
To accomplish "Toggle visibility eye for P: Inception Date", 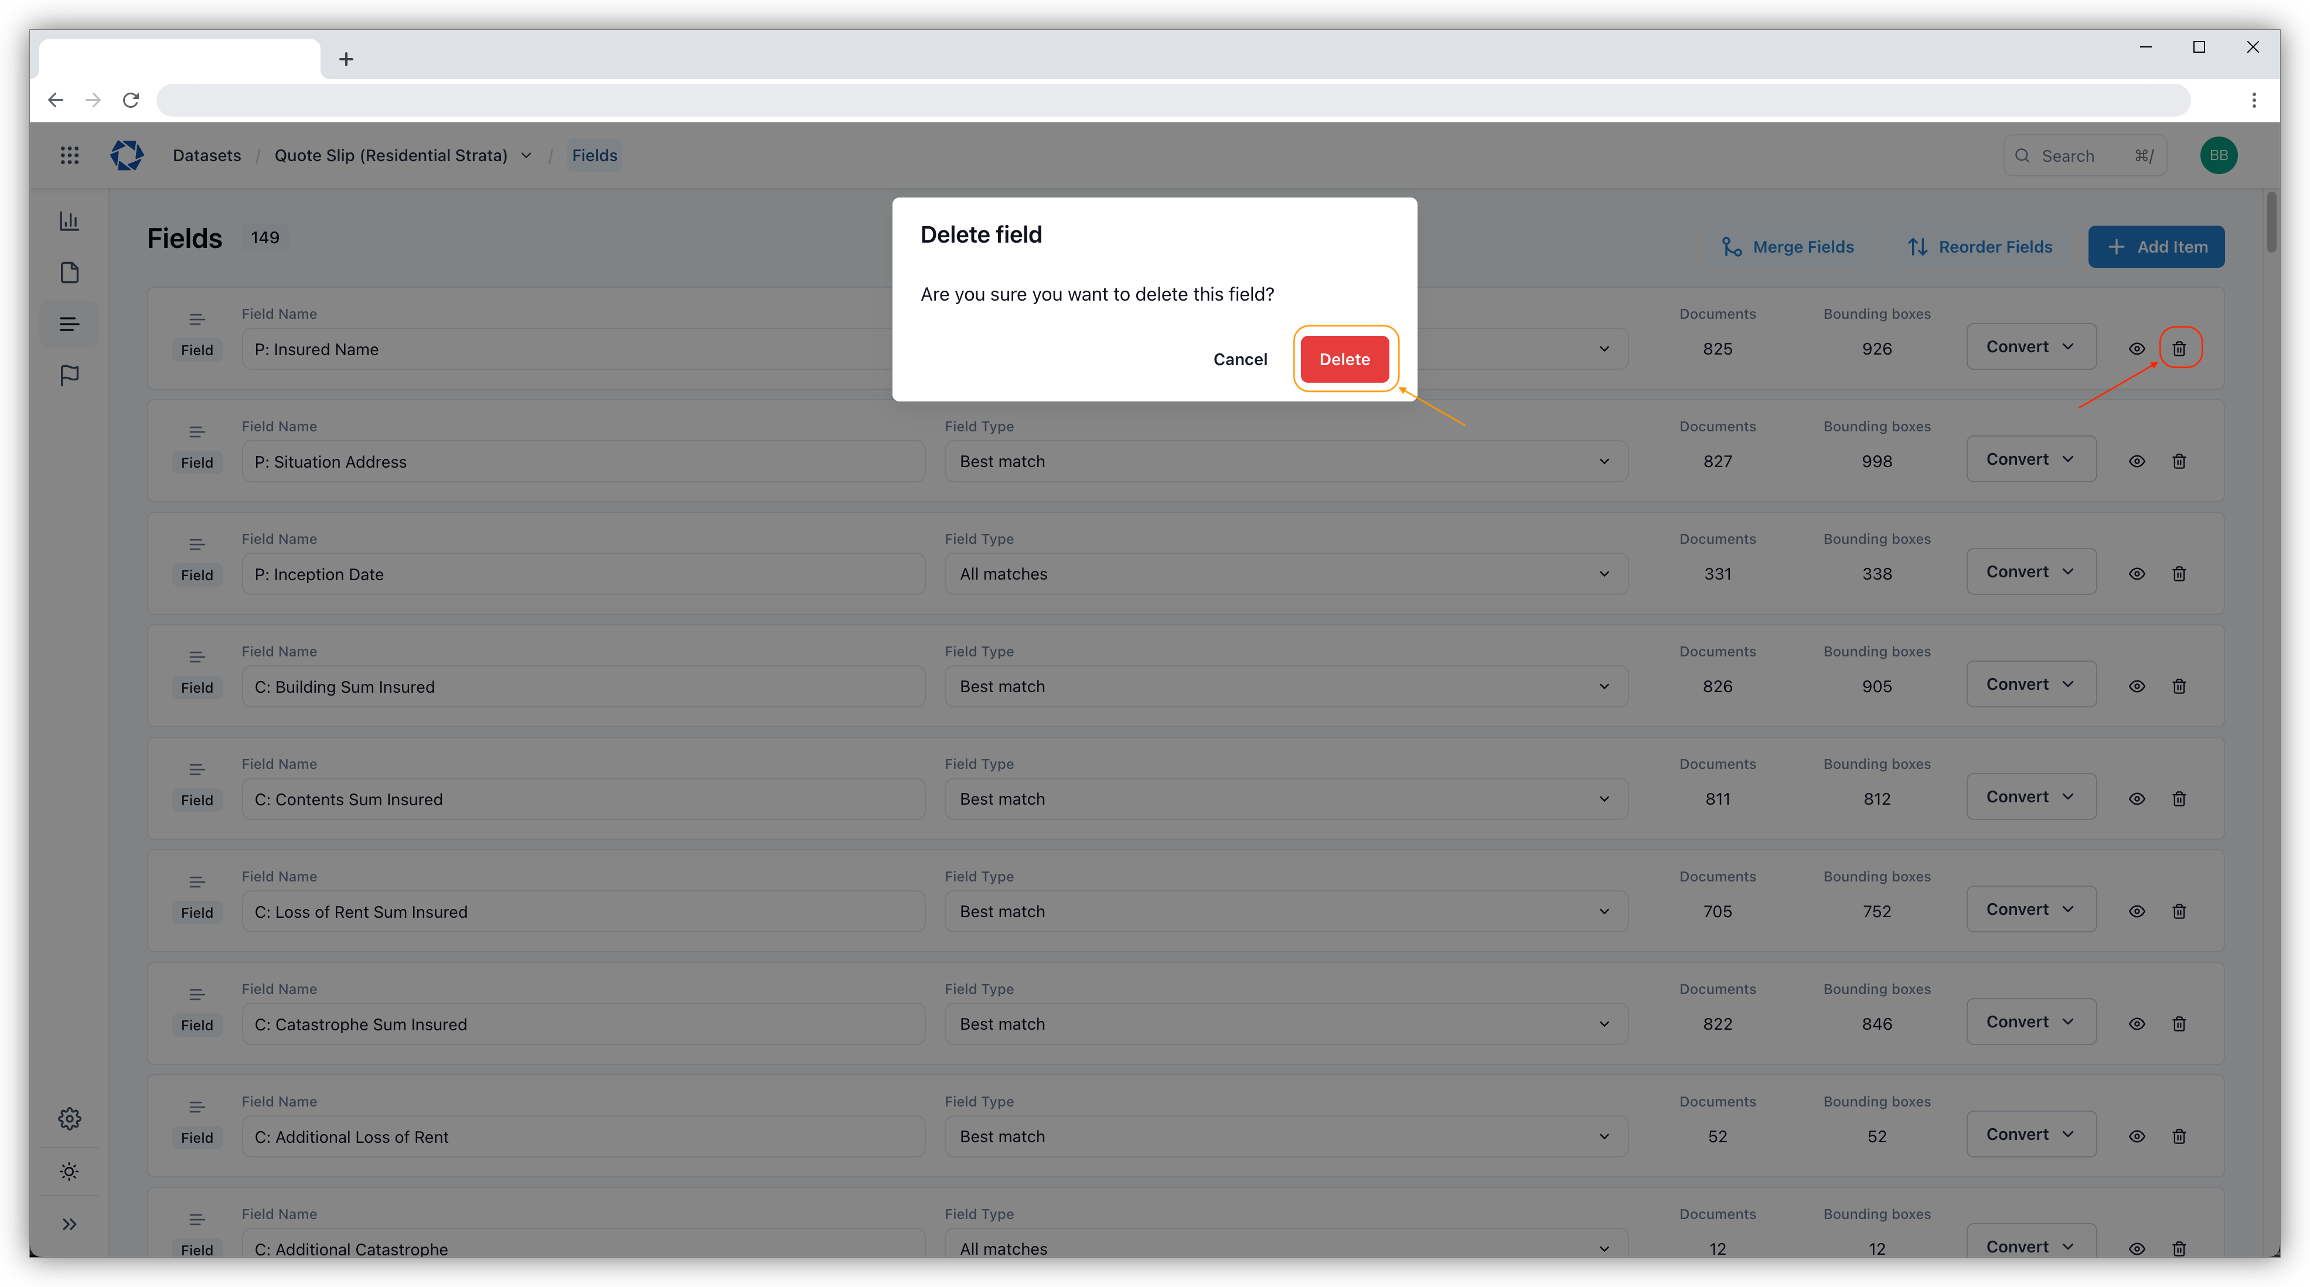I will pyautogui.click(x=2137, y=574).
